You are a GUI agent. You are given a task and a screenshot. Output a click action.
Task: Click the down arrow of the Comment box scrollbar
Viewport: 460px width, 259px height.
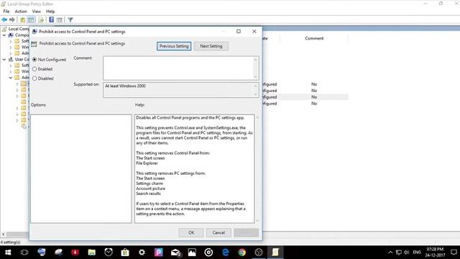tap(256, 77)
